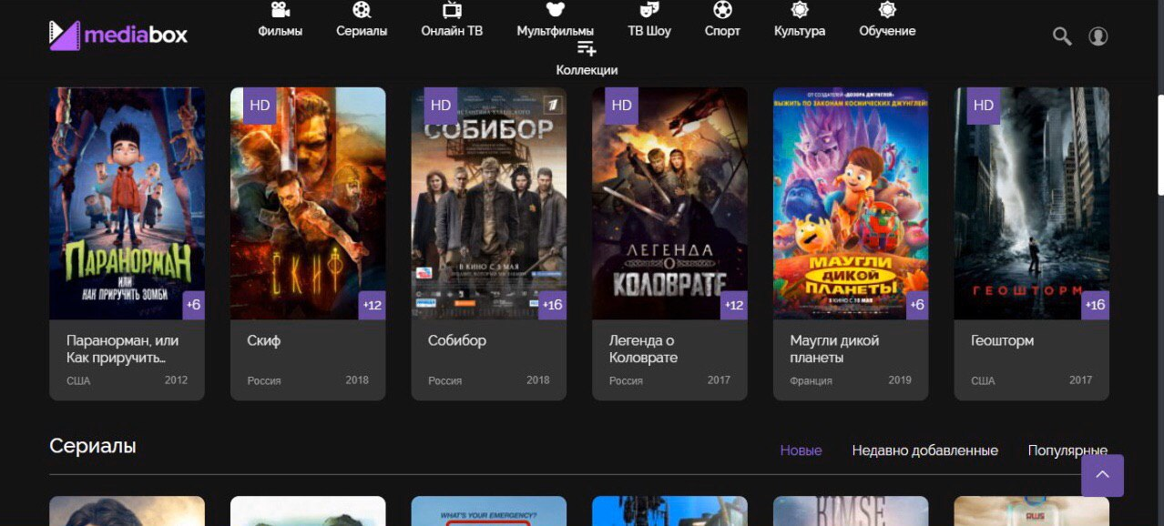The image size is (1164, 526).
Task: Click HD badge on Геошторм poster
Action: tap(984, 106)
